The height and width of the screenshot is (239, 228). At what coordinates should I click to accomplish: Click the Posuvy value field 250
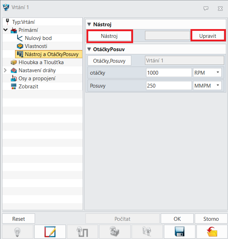(169, 86)
